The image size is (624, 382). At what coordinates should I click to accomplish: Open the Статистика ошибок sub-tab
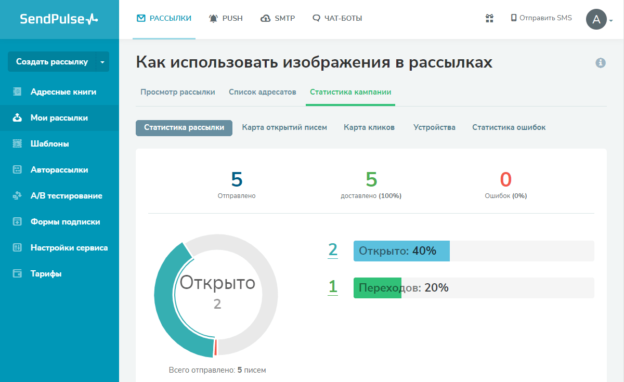point(509,127)
